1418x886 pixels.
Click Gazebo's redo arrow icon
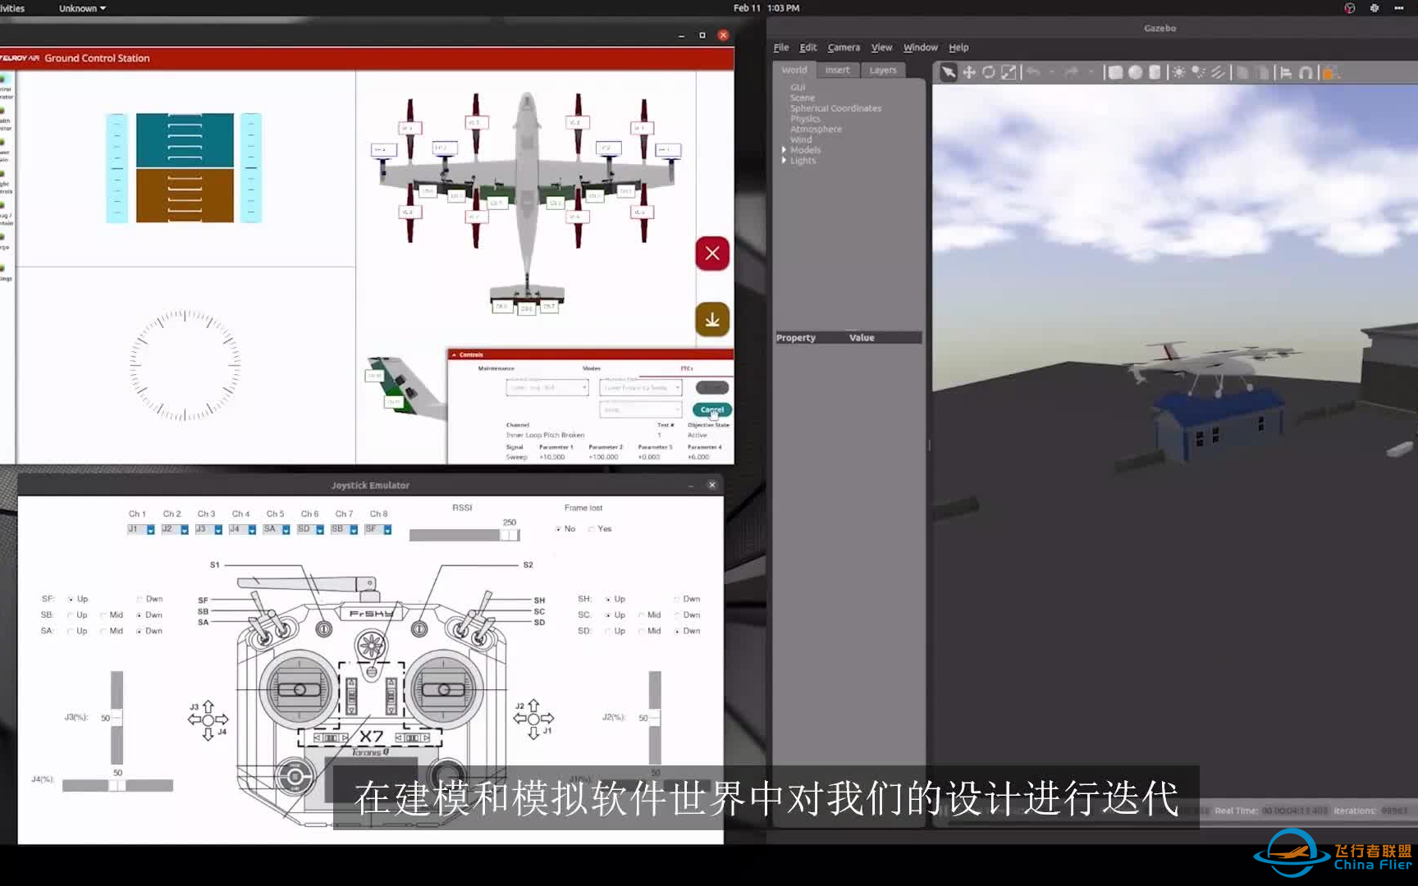click(x=1071, y=72)
